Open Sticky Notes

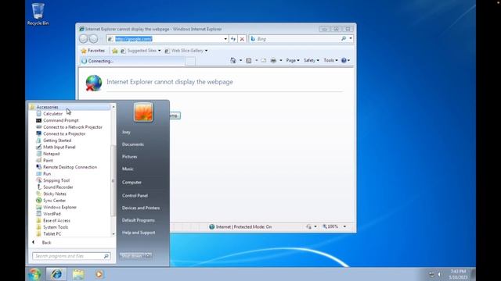55,194
